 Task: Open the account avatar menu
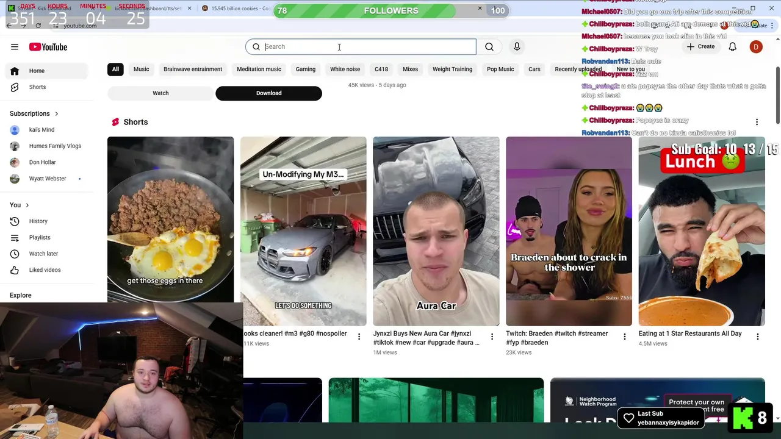(x=756, y=47)
